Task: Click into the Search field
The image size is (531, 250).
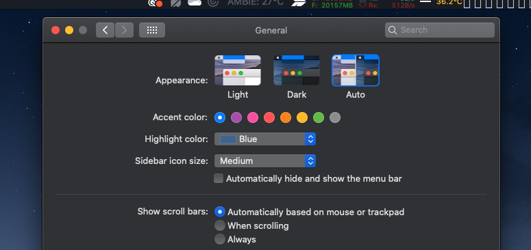Action: coord(440,30)
